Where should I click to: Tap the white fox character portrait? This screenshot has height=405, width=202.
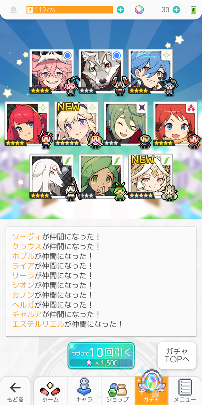point(52,176)
